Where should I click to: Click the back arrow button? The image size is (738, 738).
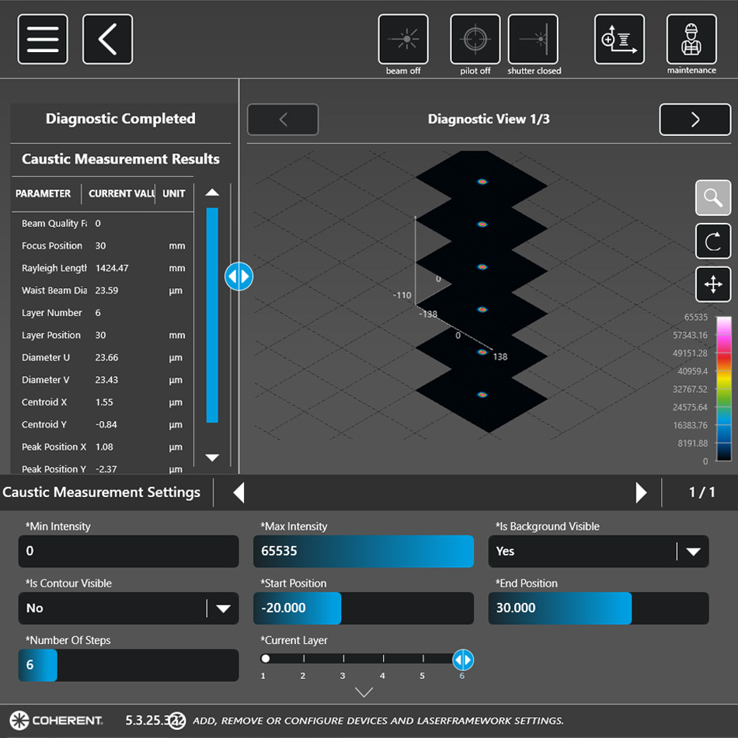(x=107, y=39)
